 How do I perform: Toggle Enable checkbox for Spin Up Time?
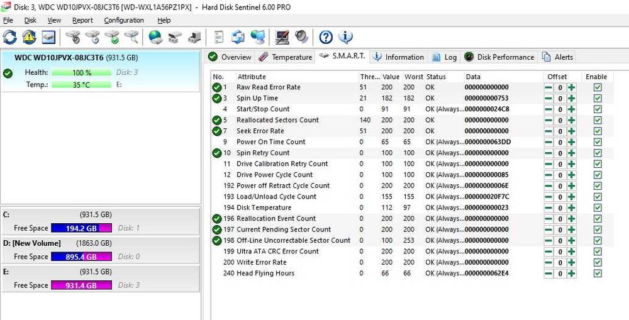598,98
